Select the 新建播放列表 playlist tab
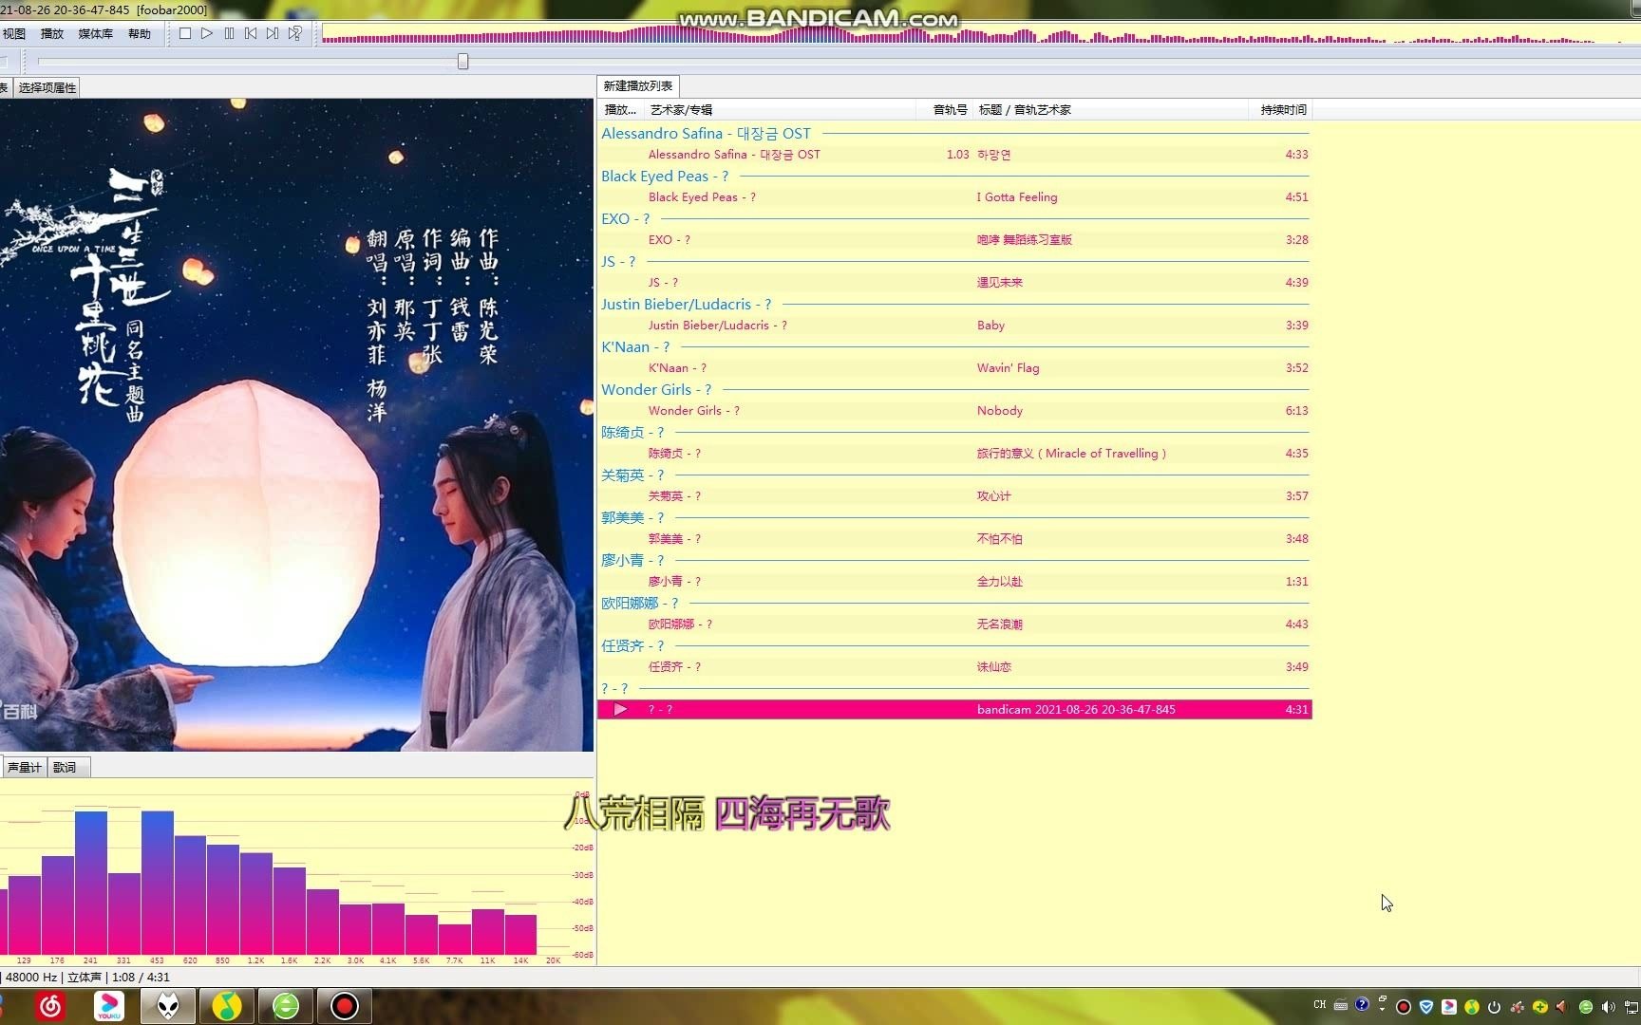 638,85
